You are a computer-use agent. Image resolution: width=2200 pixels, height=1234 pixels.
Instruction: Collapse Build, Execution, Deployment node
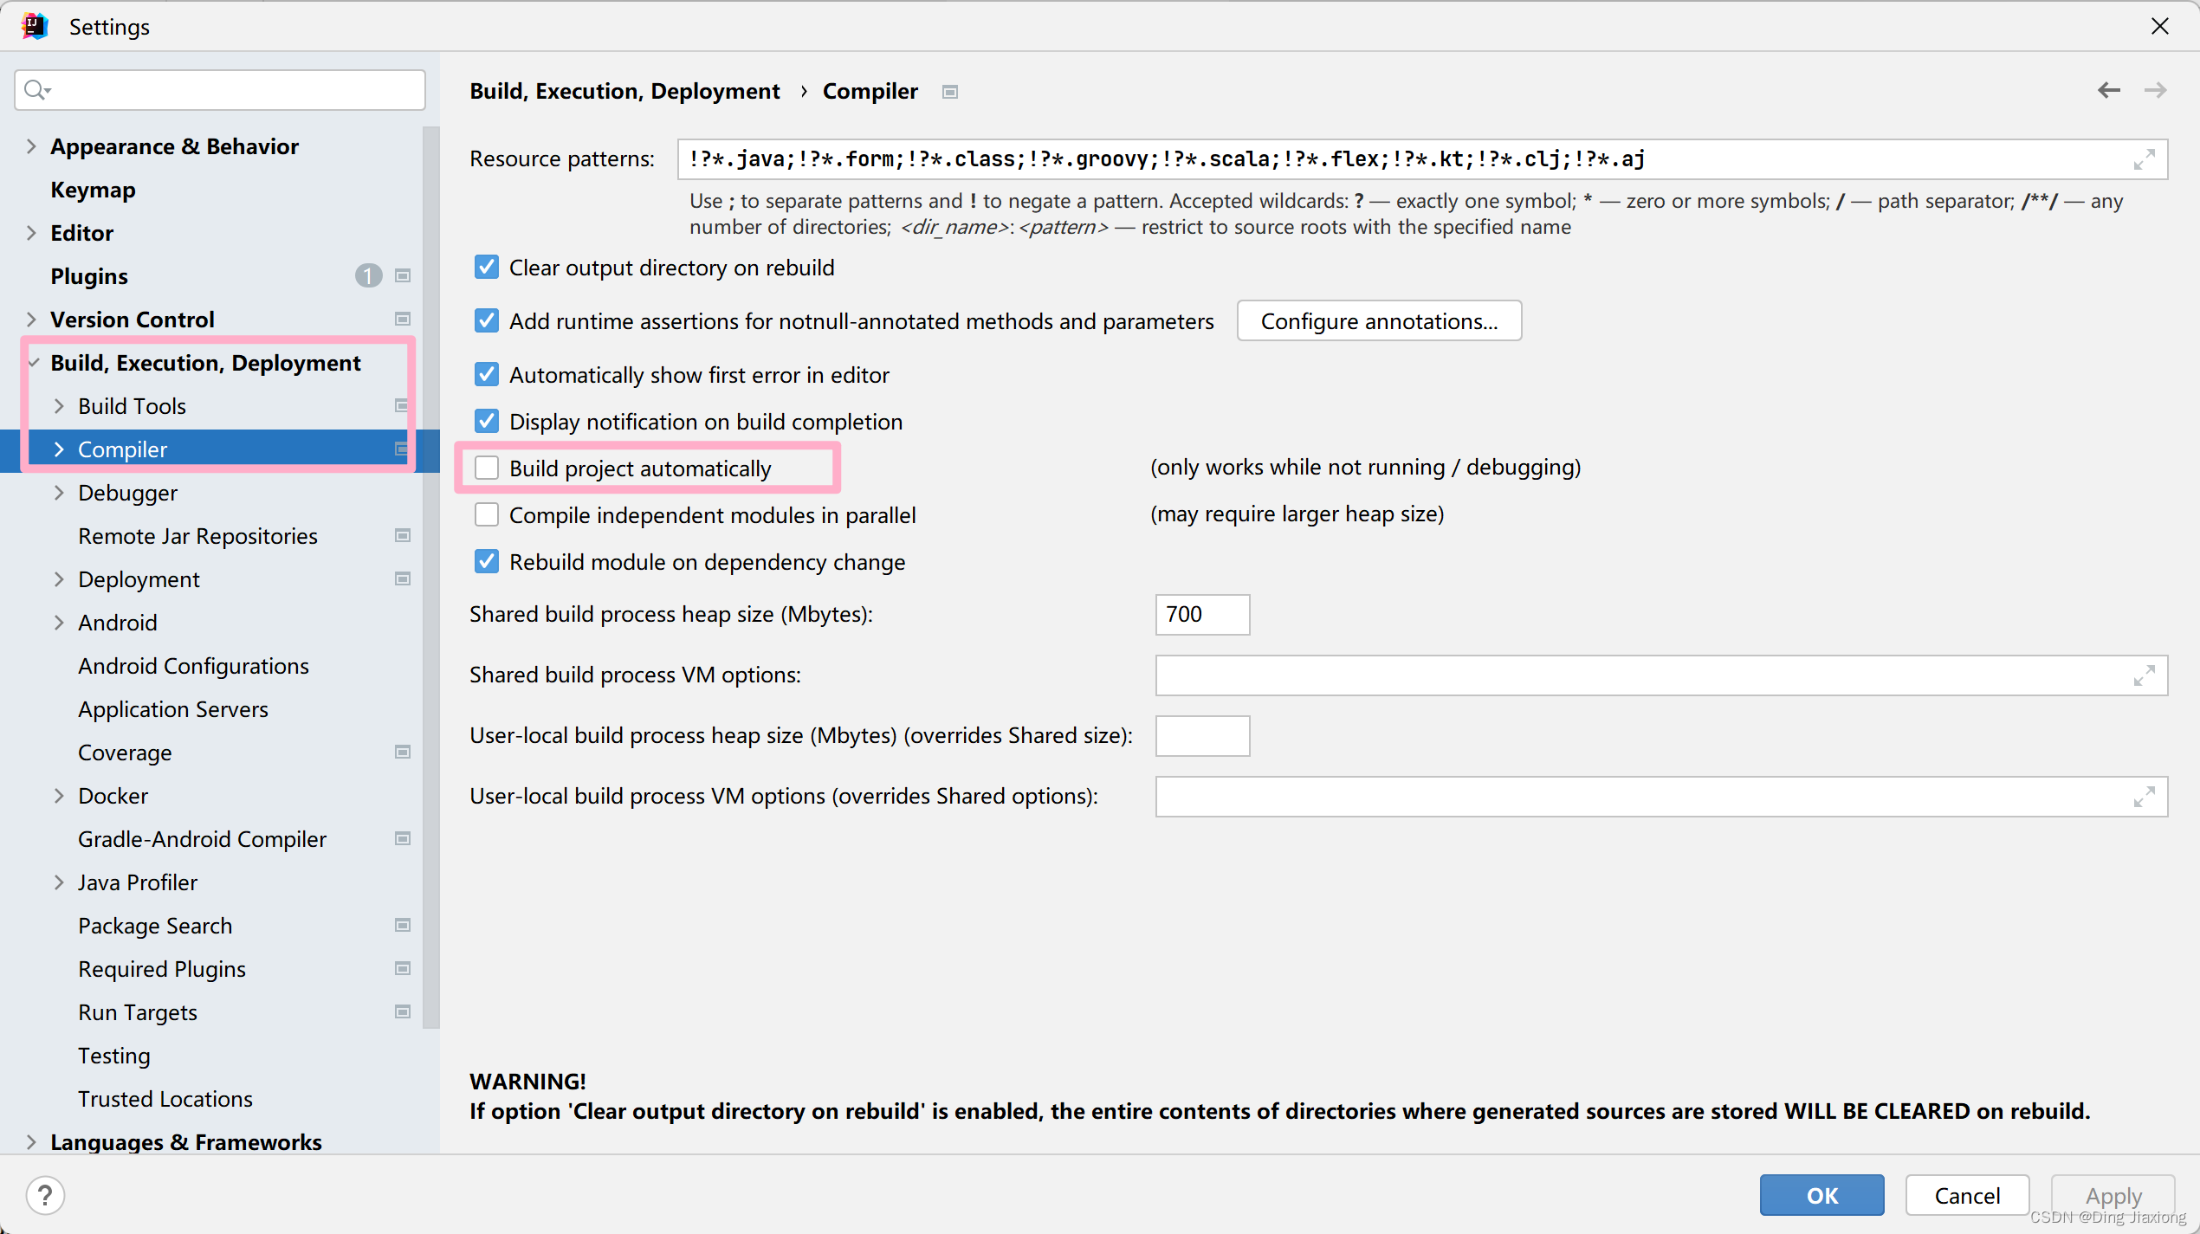coord(33,363)
